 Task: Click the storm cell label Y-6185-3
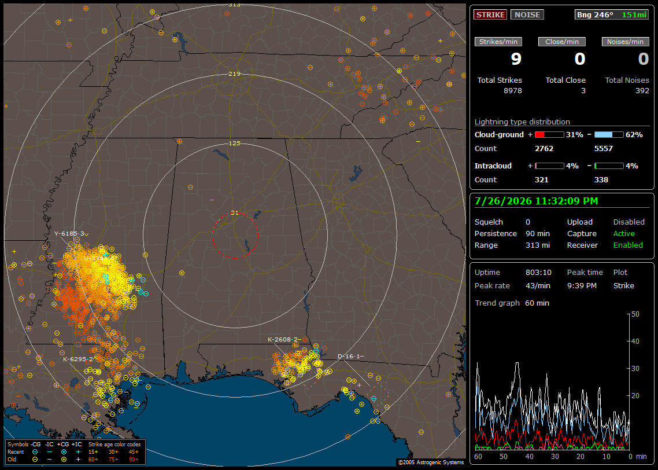tap(69, 233)
